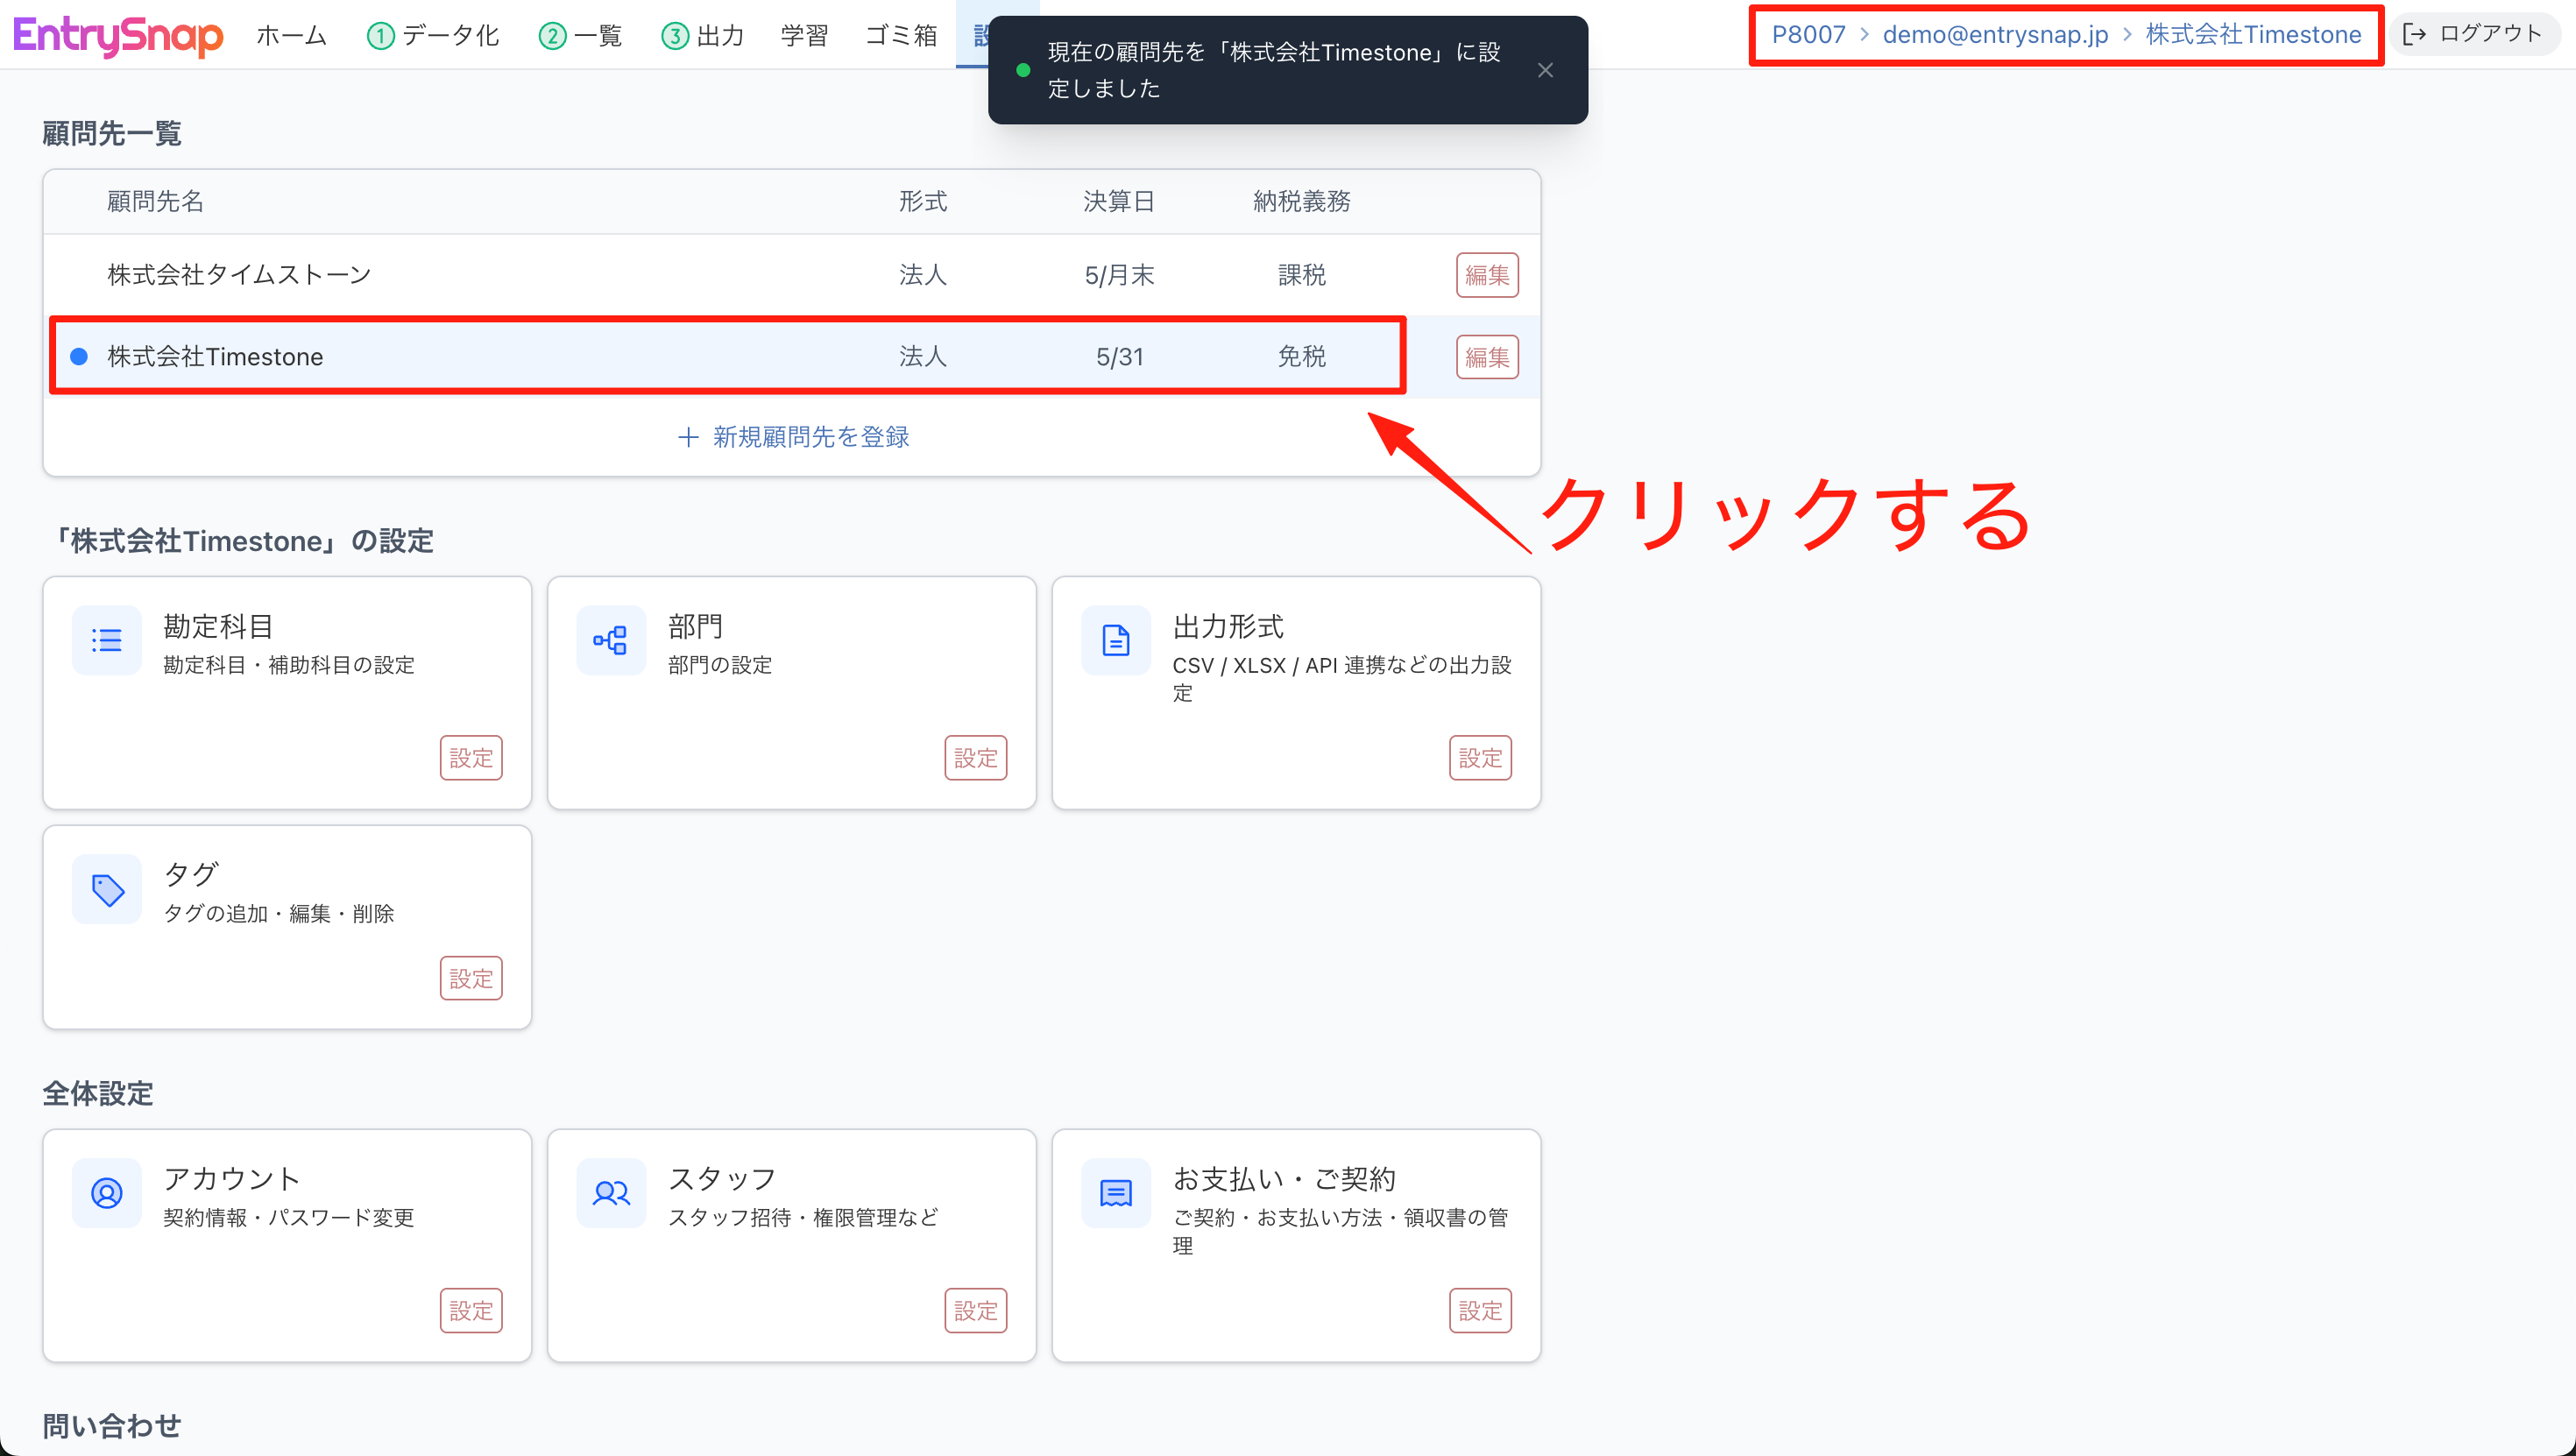Screen dimensions: 2576x1456
Task: Click demo@entrysnap.jp in breadcrumb
Action: pos(1995,34)
